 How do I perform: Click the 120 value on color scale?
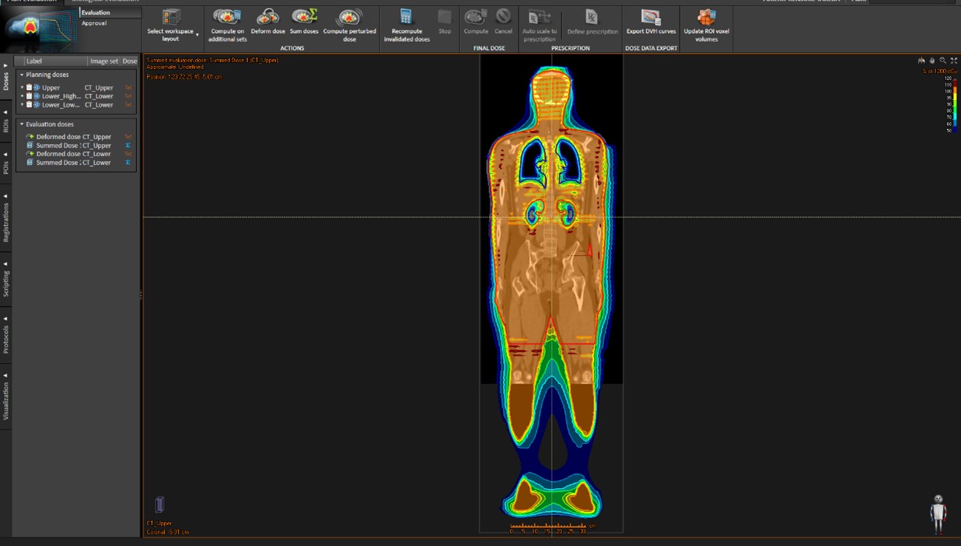pos(948,78)
